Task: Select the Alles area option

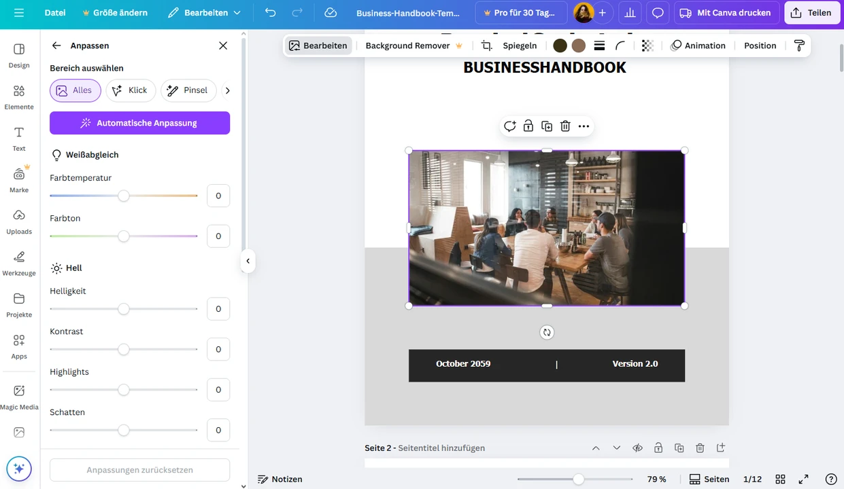Action: coord(75,90)
